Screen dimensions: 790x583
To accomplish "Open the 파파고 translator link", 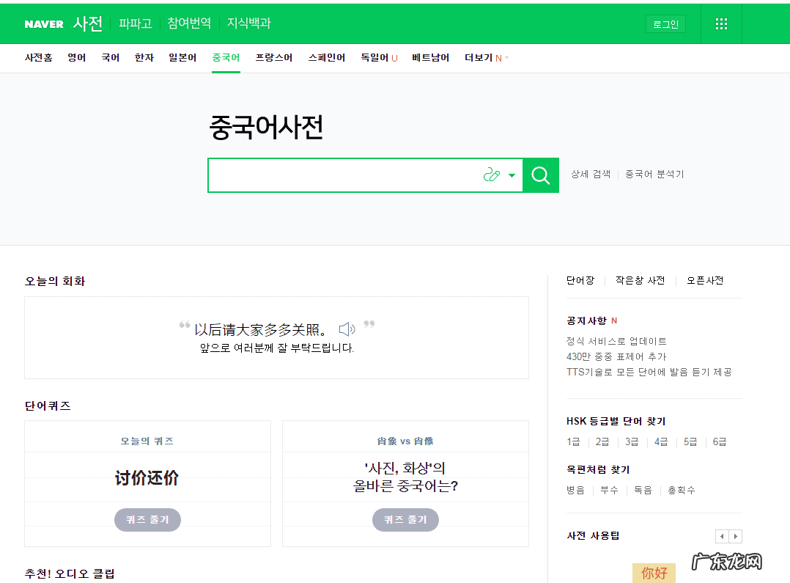I will pos(135,23).
